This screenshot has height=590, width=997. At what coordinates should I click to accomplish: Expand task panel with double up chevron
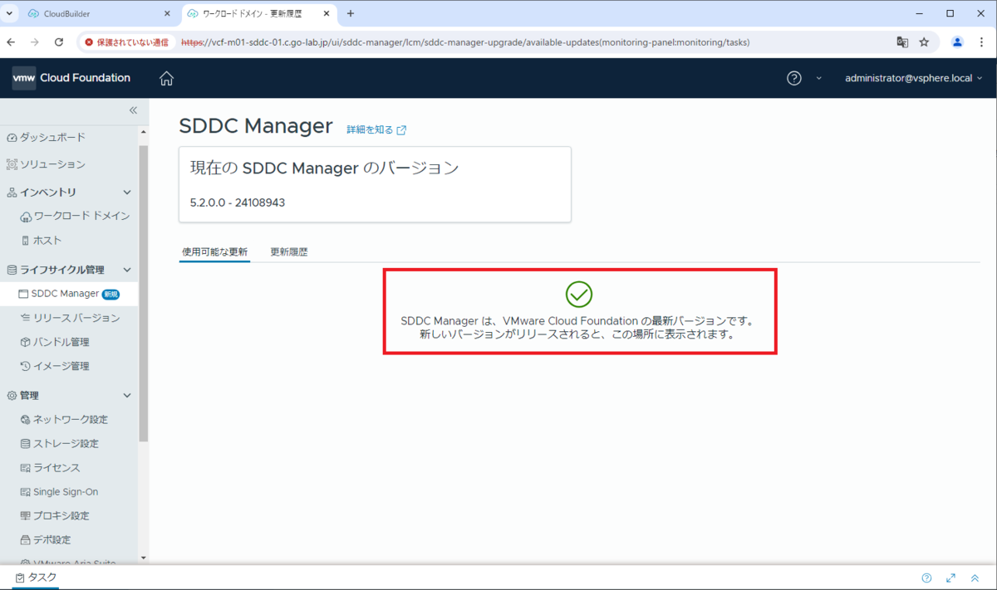coord(975,578)
